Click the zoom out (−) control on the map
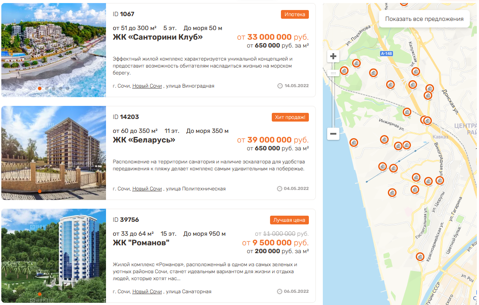Image resolution: width=479 pixels, height=305 pixels. tap(333, 134)
